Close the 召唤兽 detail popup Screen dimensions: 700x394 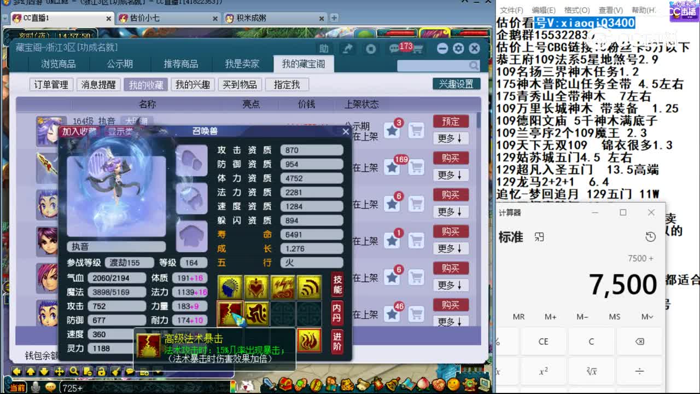(346, 131)
